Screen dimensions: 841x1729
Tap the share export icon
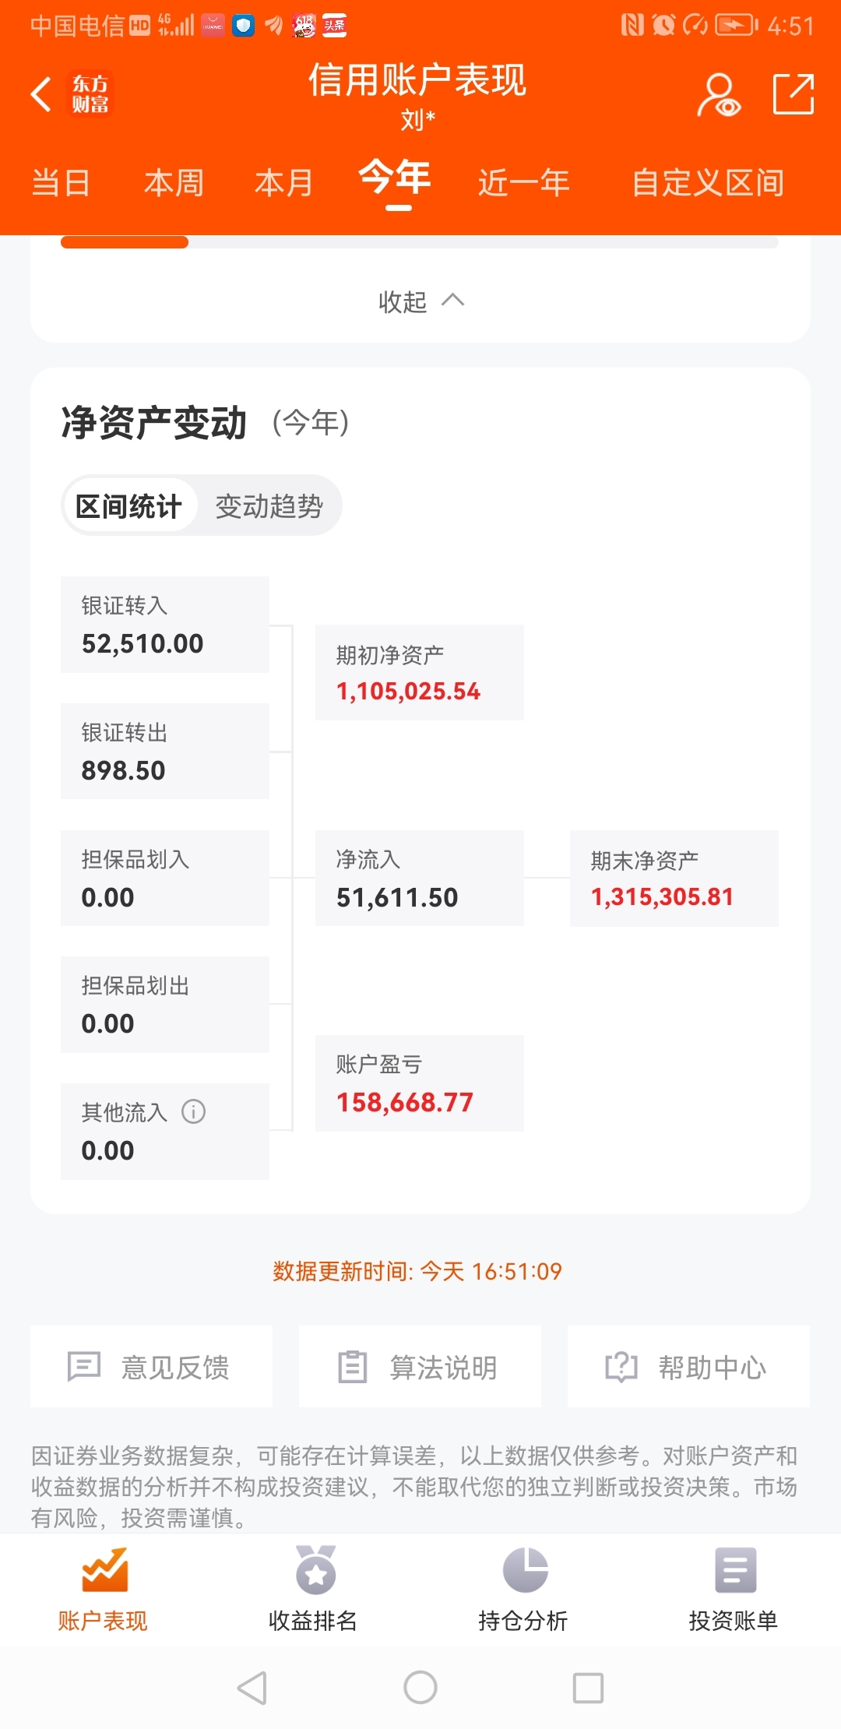[x=793, y=94]
